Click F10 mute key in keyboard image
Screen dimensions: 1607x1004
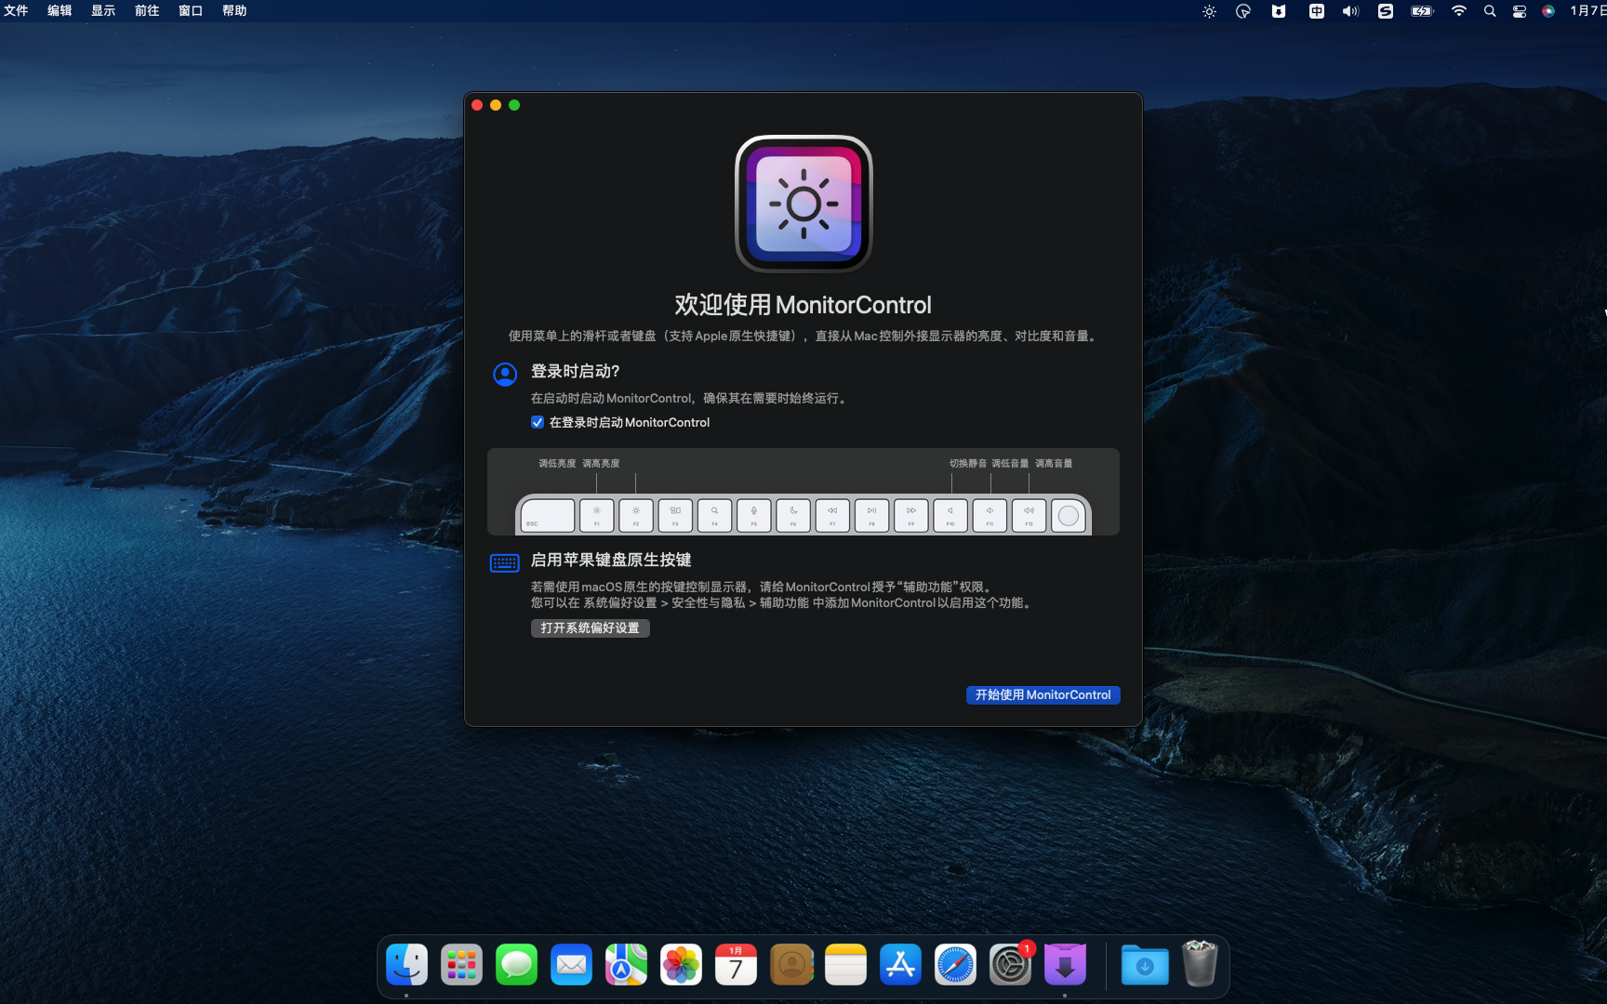coord(950,515)
